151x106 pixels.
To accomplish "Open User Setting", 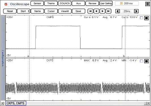I will coord(106,3).
